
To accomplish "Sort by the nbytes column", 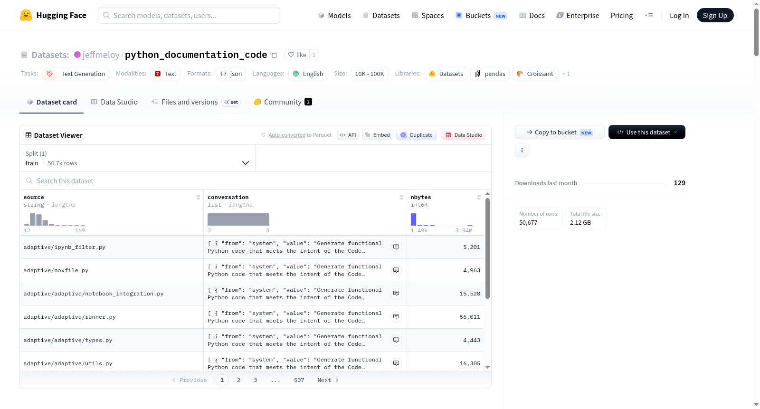I will (479, 197).
